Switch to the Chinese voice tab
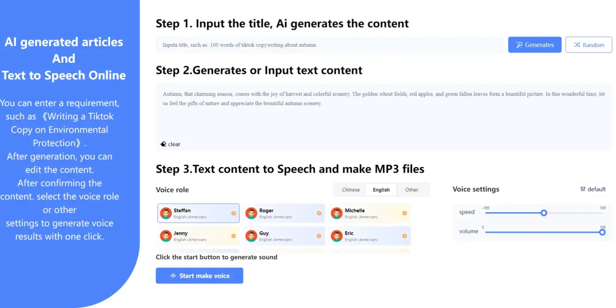The height and width of the screenshot is (308, 616). tap(351, 190)
